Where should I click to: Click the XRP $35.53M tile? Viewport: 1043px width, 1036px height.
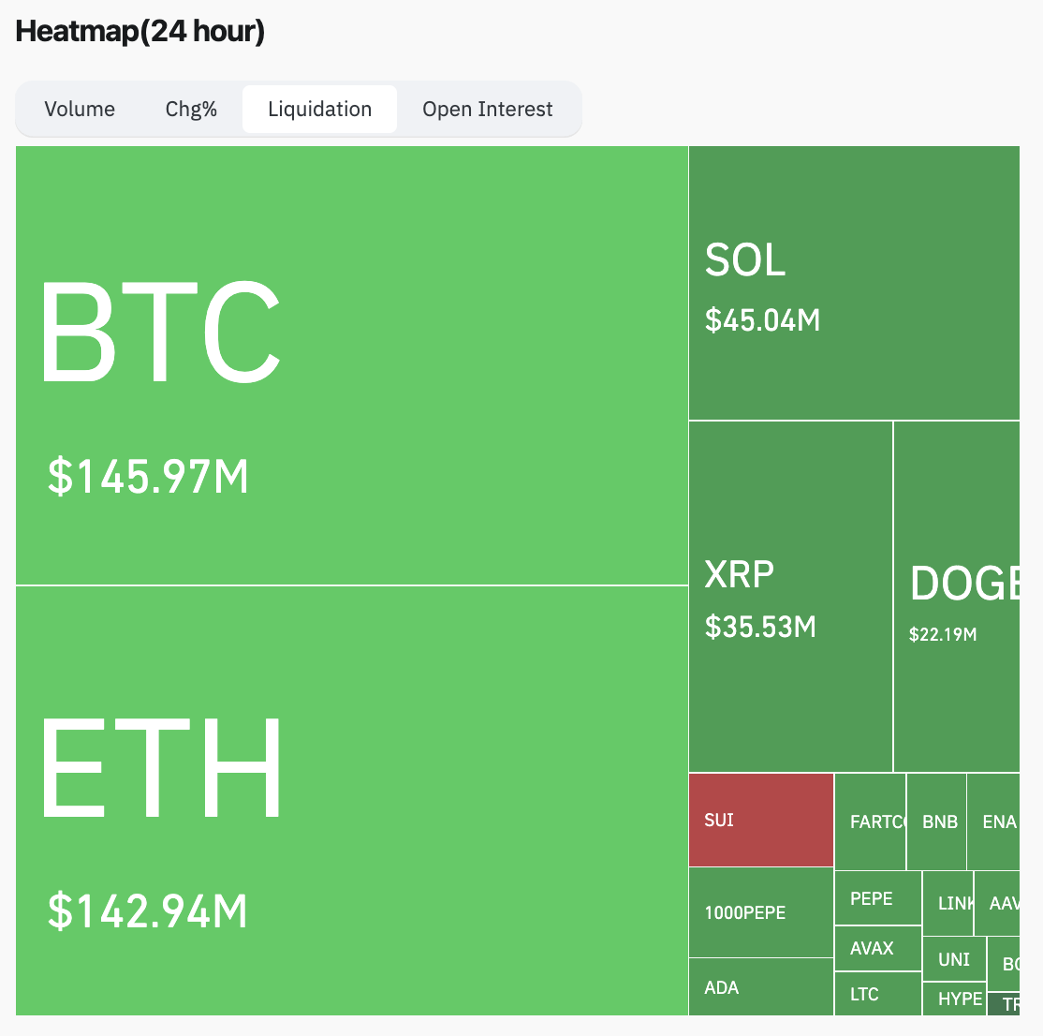click(x=790, y=597)
